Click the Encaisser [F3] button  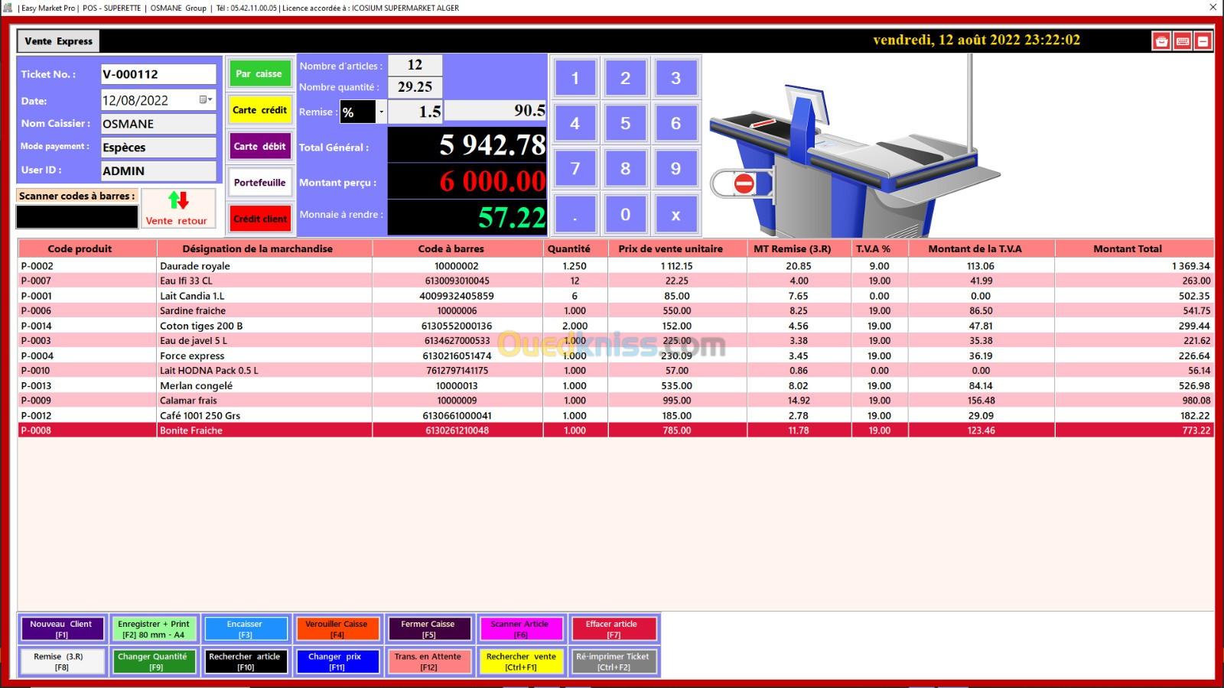245,629
